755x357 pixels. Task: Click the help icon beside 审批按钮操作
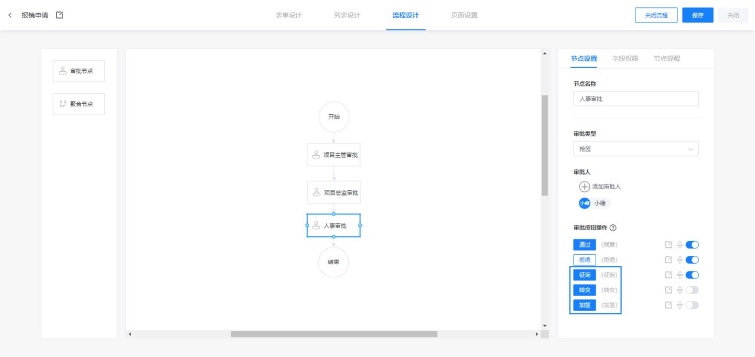pyautogui.click(x=613, y=228)
